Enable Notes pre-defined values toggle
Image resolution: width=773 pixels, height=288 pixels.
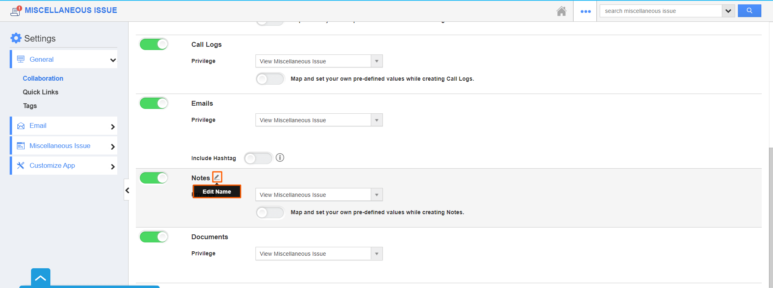tap(270, 212)
